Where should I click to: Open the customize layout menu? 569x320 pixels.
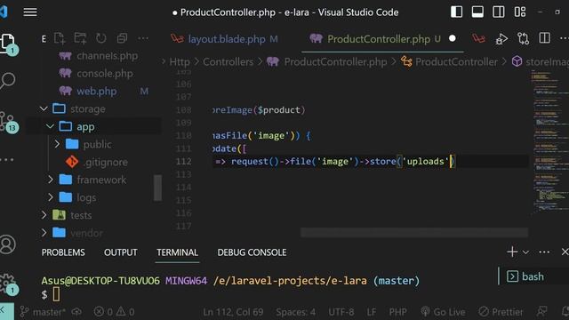coord(520,12)
